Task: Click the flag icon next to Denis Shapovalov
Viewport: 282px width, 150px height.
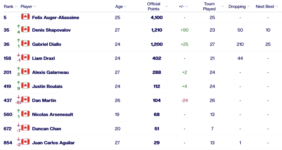Action: pyautogui.click(x=25, y=29)
